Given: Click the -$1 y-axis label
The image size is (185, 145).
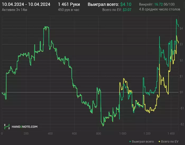Looking at the screenshot, I should coord(182,108).
